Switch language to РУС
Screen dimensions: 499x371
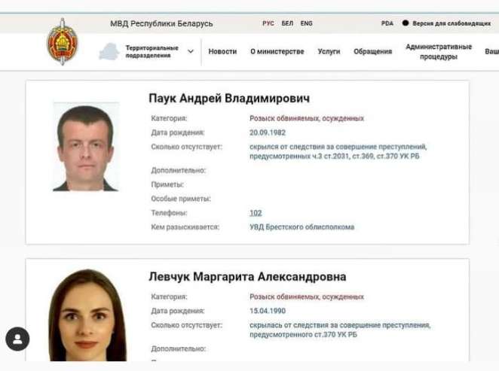(x=268, y=23)
